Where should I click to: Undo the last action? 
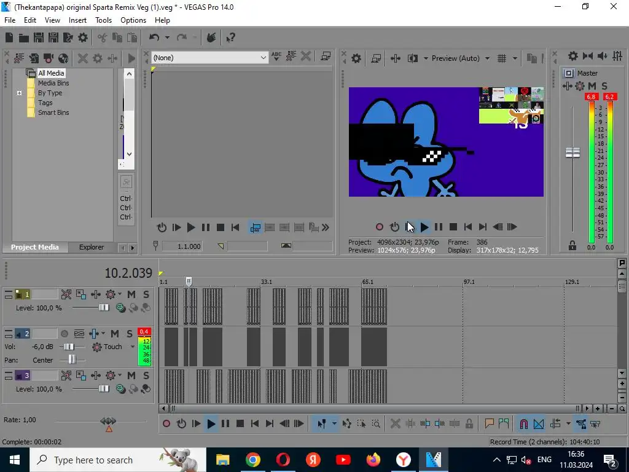coord(154,37)
